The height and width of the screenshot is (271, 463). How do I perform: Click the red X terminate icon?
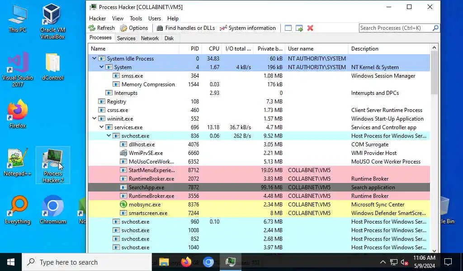tap(310, 28)
